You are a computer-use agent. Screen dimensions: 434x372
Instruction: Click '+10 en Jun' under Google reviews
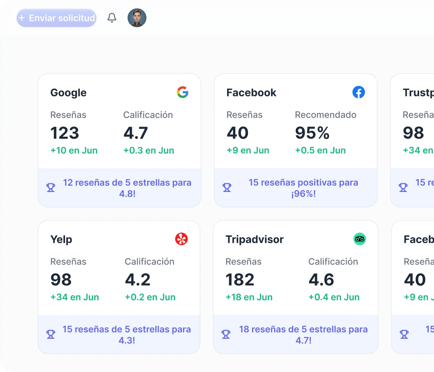coord(74,150)
